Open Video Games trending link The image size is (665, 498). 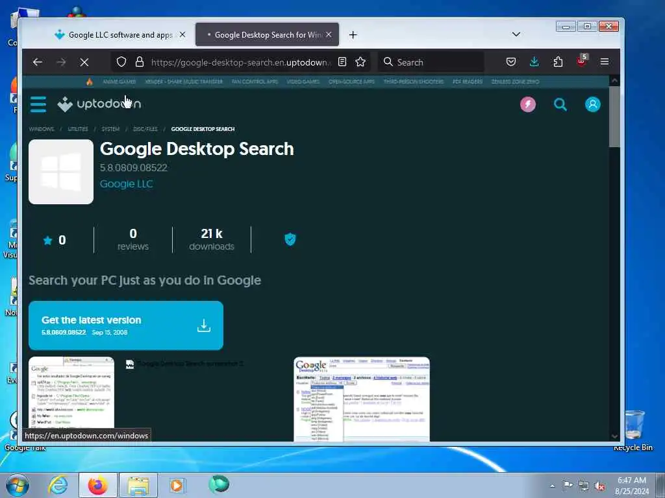tap(303, 82)
